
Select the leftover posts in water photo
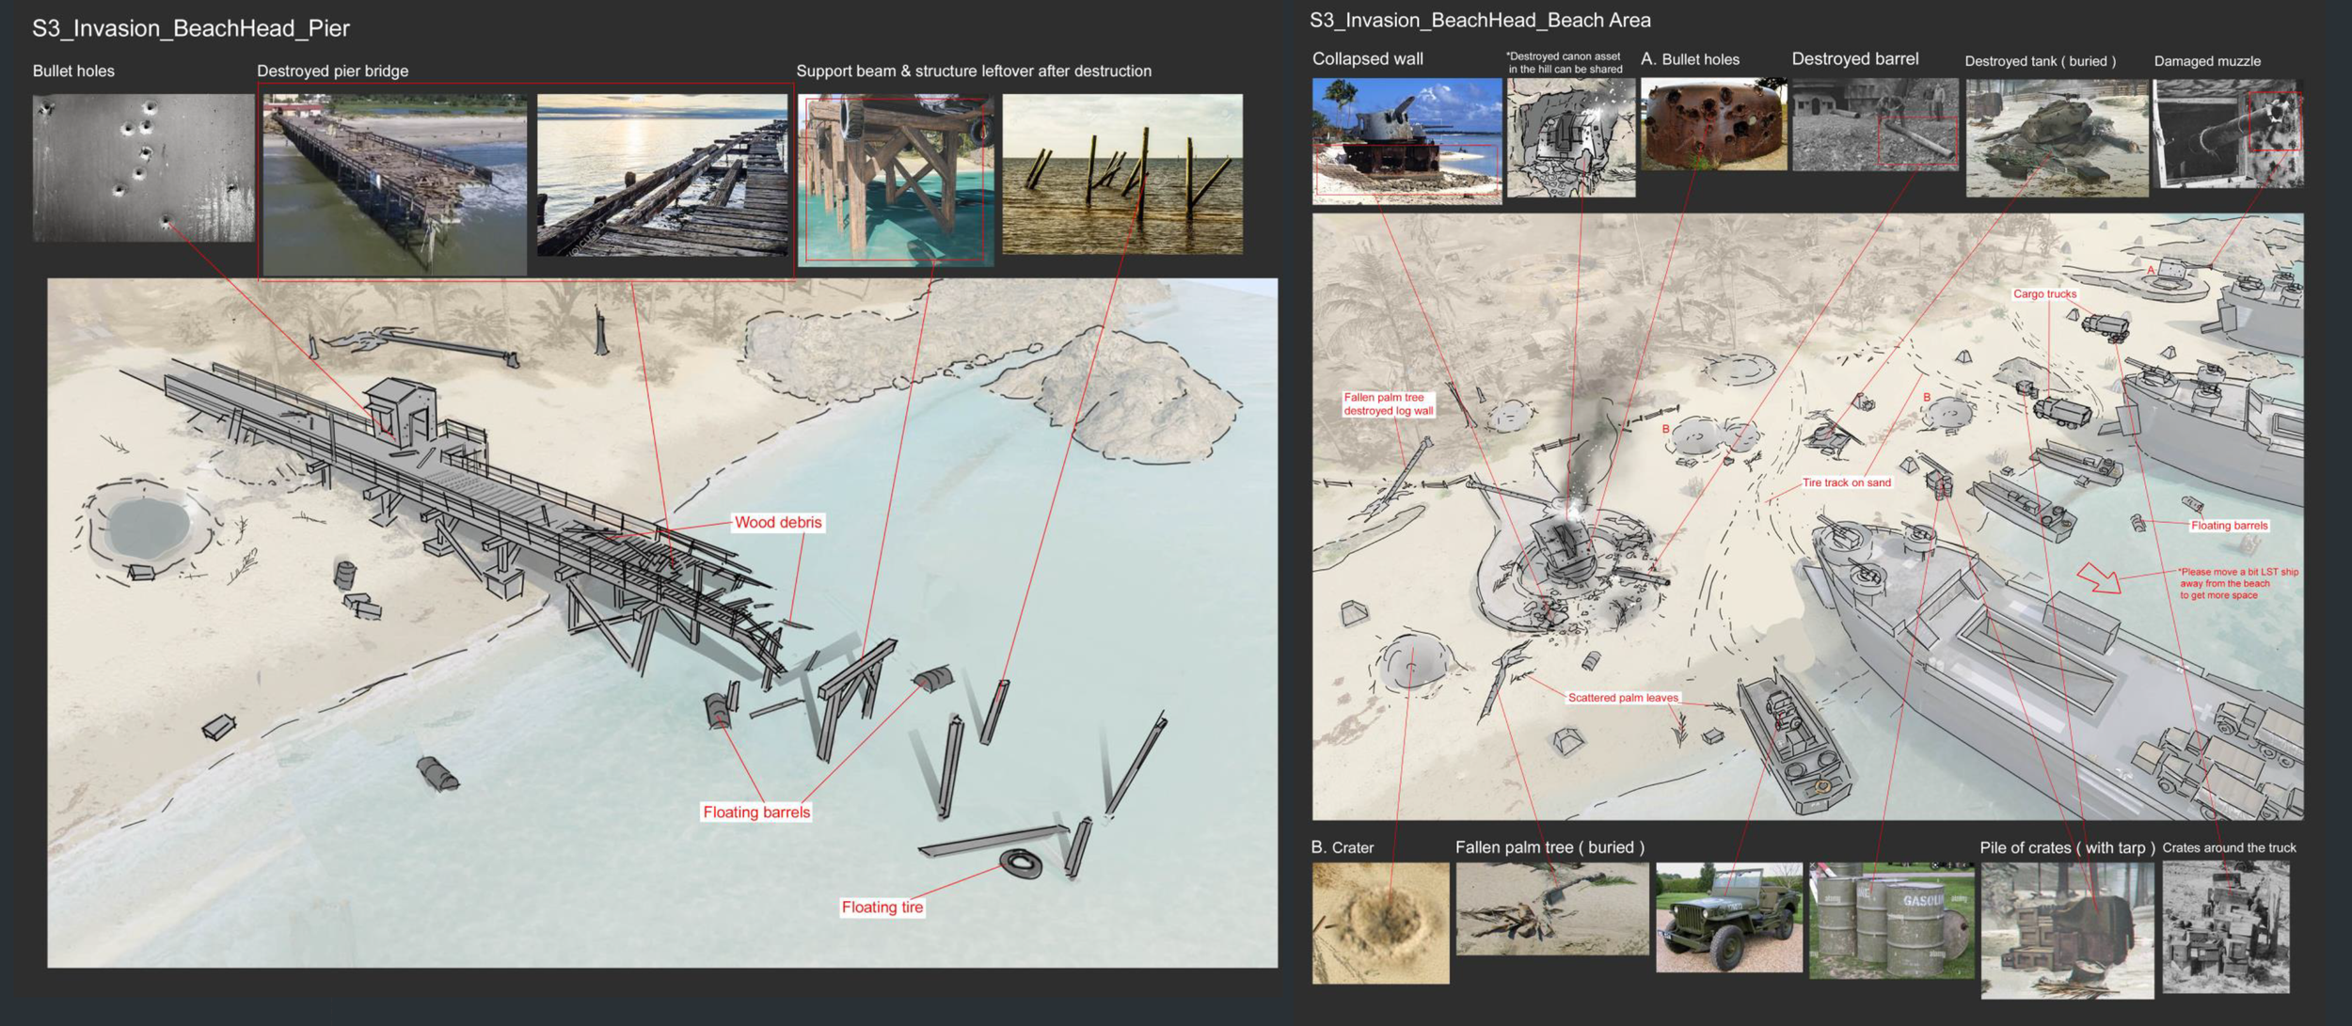click(x=1122, y=174)
